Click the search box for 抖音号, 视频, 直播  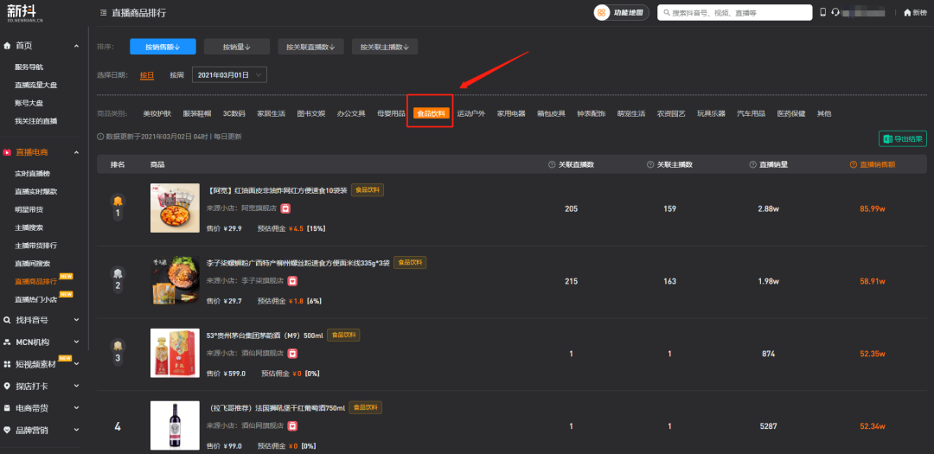735,13
